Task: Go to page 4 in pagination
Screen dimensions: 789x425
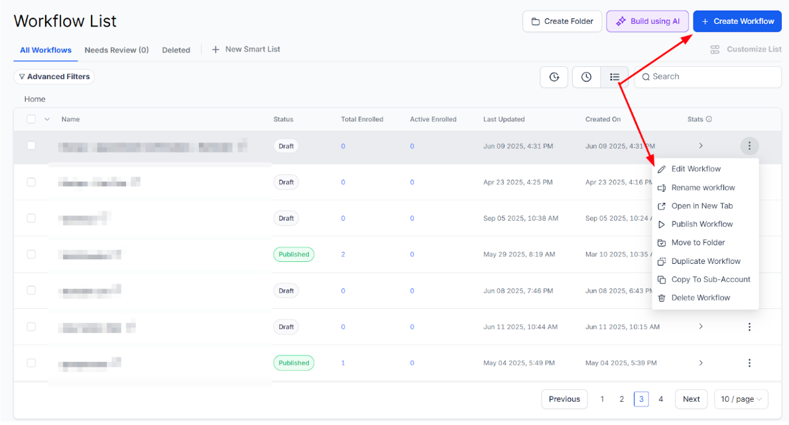Action: 660,399
